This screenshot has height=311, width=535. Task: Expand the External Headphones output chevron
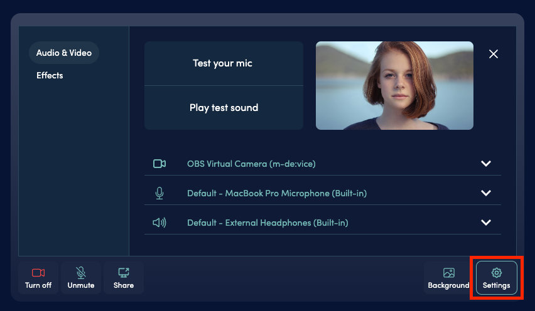[485, 223]
